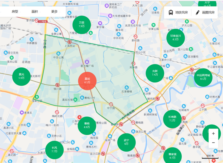Image resolution: width=223 pixels, height=163 pixels.
Task: Zoom out with the minus button
Action: point(213,142)
